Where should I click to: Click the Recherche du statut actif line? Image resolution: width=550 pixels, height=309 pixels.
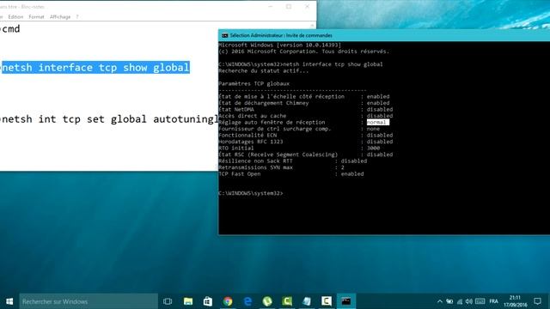[264, 70]
